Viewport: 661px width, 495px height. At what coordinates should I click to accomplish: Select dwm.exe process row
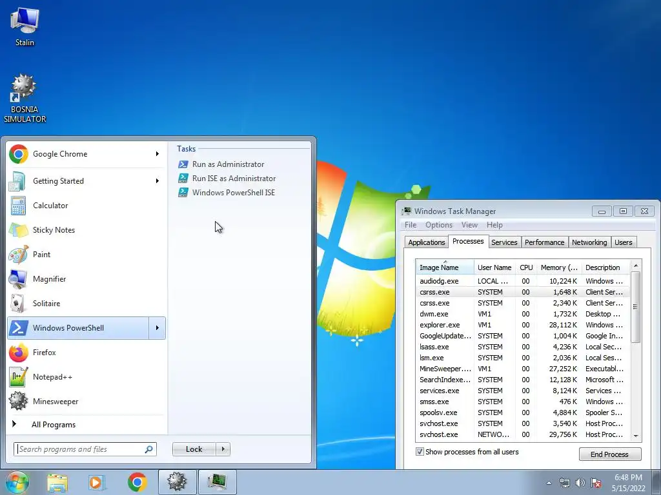522,314
